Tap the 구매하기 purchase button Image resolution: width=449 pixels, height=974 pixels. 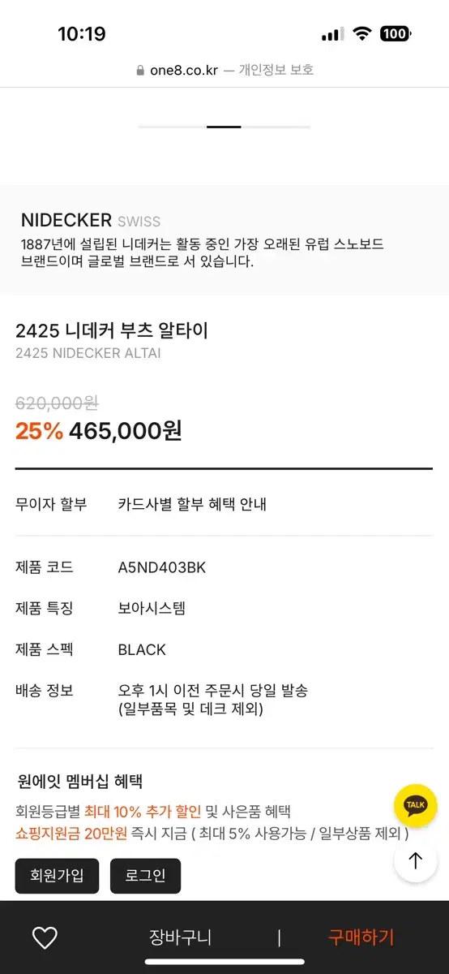point(361,937)
